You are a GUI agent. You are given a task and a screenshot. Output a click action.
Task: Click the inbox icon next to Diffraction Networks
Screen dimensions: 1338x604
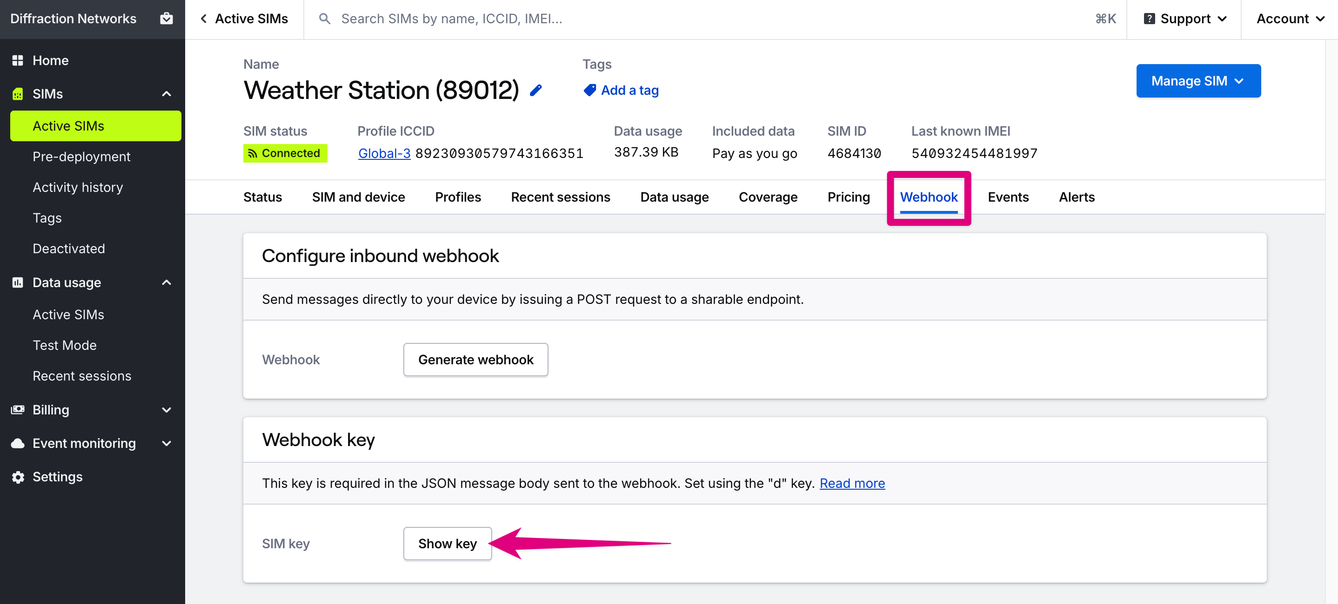(x=166, y=18)
